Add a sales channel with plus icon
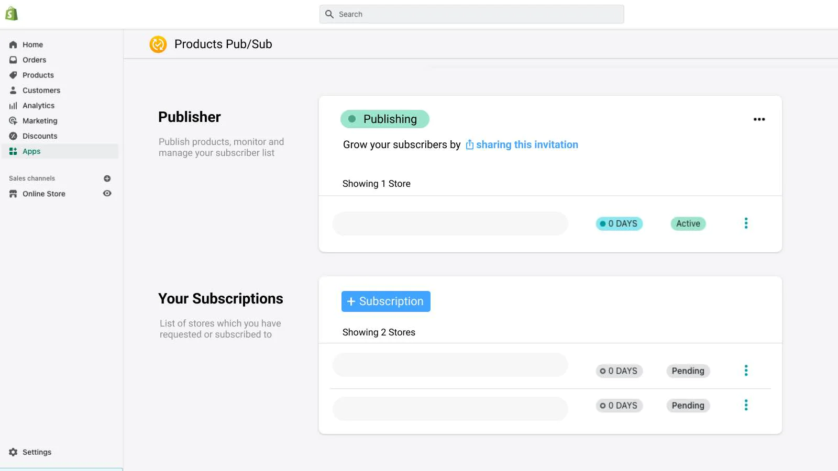The height and width of the screenshot is (471, 838). point(107,178)
